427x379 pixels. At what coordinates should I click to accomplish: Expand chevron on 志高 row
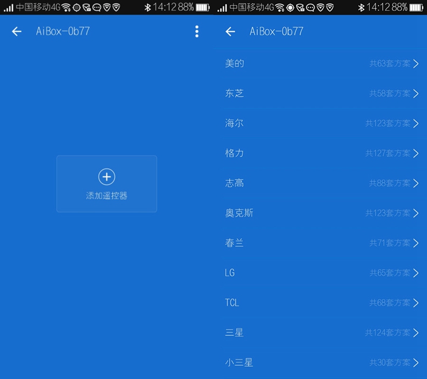click(416, 183)
